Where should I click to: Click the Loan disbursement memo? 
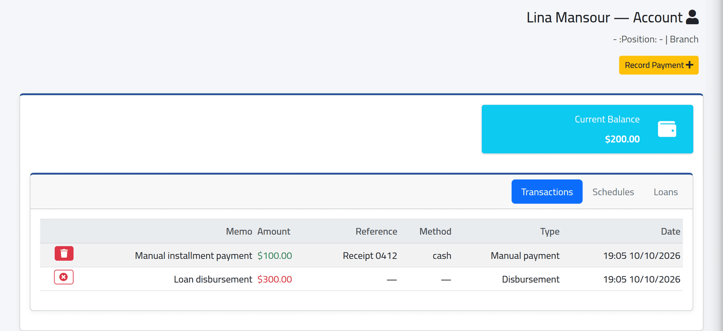213,279
